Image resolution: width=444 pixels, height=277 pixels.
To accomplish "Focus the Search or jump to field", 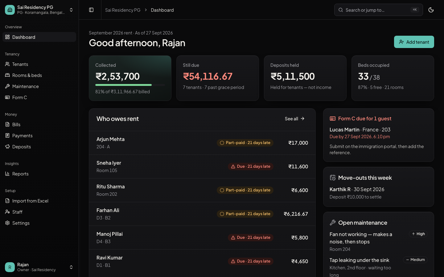I will [x=378, y=10].
